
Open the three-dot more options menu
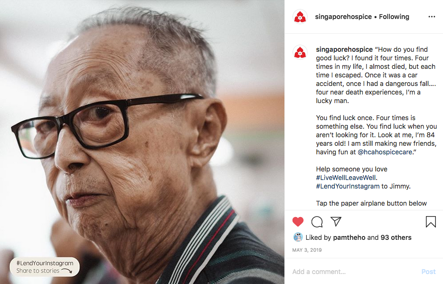coord(432,17)
